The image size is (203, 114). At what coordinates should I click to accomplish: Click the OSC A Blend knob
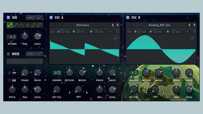coord(82,72)
